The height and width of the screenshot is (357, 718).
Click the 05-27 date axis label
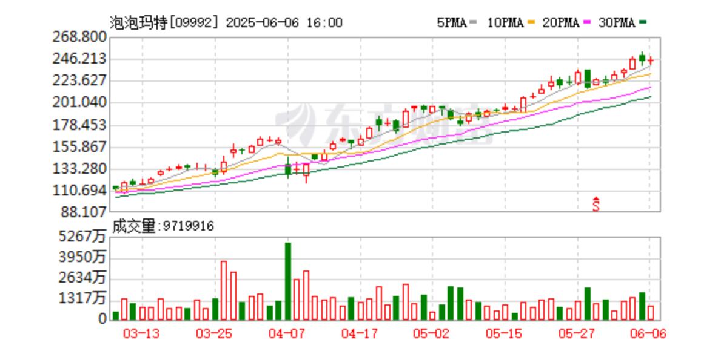click(x=578, y=334)
